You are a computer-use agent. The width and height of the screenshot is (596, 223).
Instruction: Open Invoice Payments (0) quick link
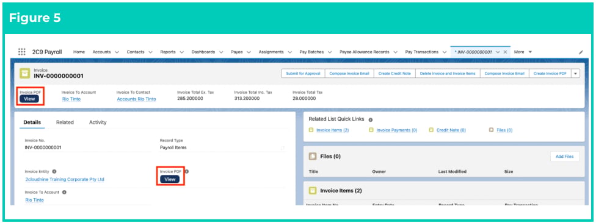[x=397, y=130]
